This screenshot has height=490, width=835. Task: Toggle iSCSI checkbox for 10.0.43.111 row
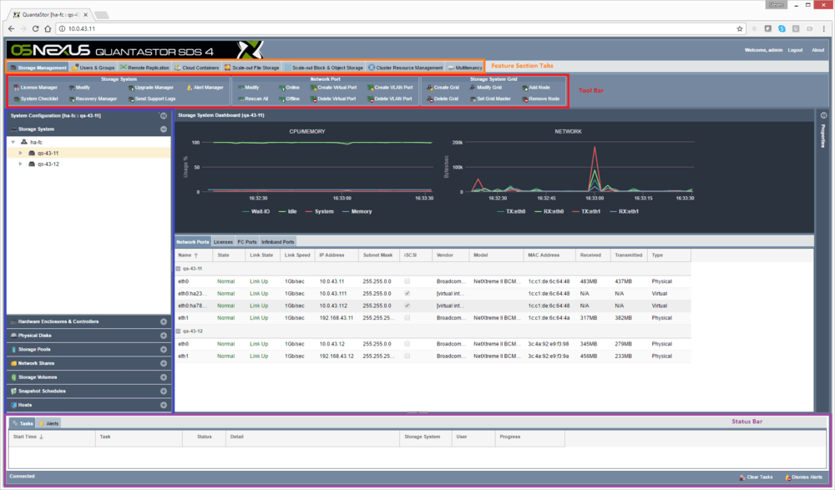click(x=407, y=294)
